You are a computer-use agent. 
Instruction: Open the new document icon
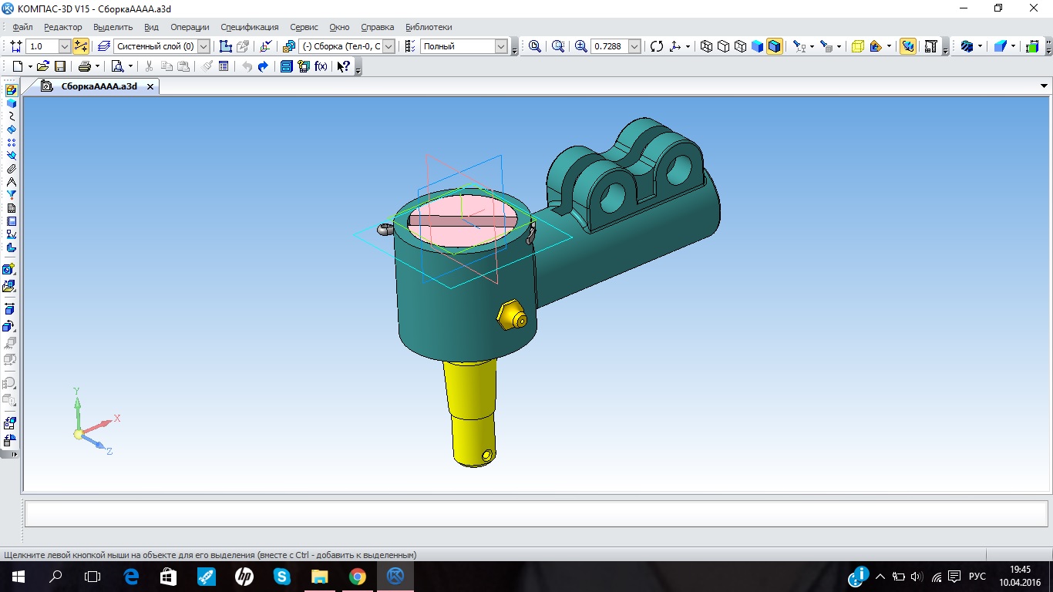pyautogui.click(x=18, y=66)
